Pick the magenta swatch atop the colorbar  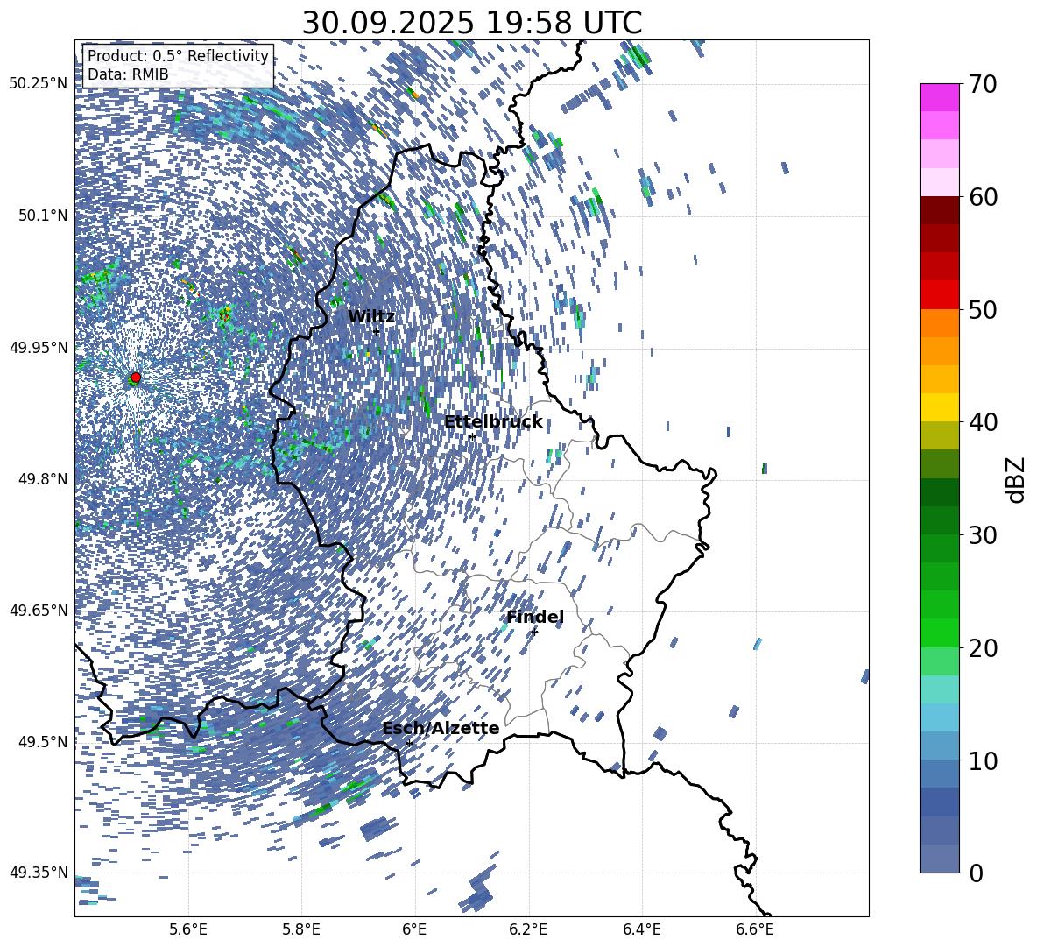tap(939, 98)
